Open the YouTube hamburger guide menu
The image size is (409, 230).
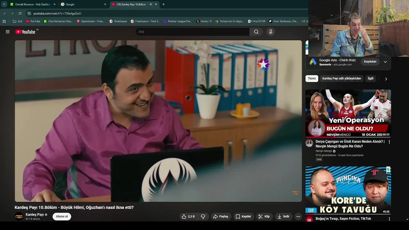(8, 32)
